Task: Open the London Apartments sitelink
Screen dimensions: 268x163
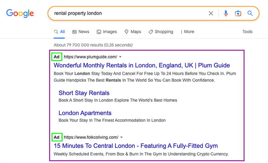Action: point(85,113)
